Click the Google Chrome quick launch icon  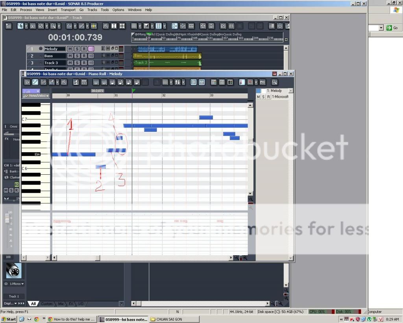pyautogui.click(x=36, y=319)
